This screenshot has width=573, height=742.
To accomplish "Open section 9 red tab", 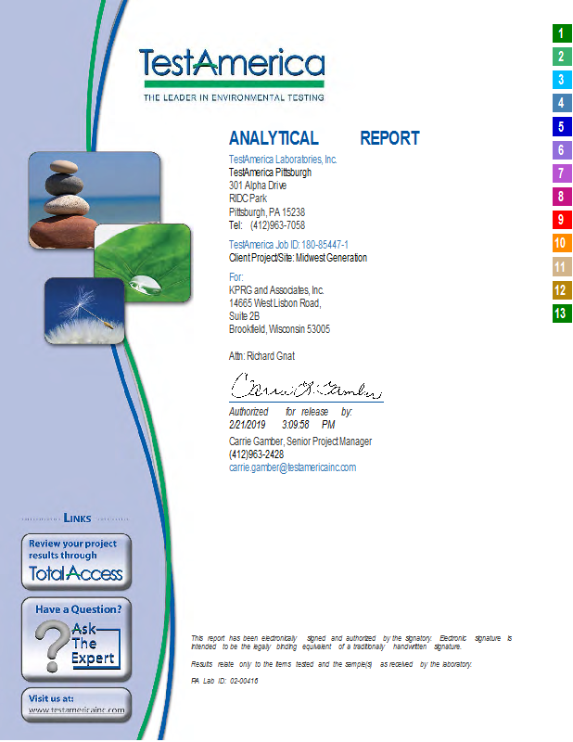I will [x=562, y=220].
